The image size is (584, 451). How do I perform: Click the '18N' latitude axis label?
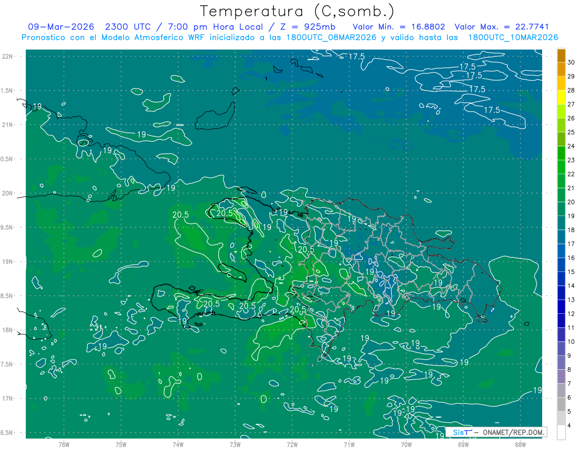coord(8,330)
